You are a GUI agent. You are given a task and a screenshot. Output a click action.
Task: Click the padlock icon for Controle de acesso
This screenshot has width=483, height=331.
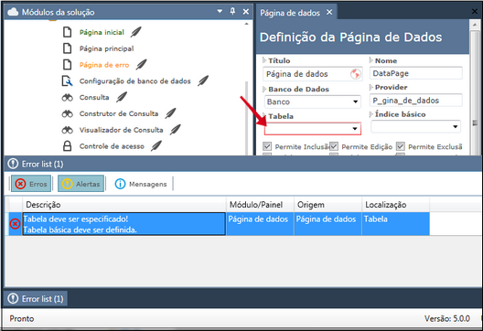(x=67, y=146)
